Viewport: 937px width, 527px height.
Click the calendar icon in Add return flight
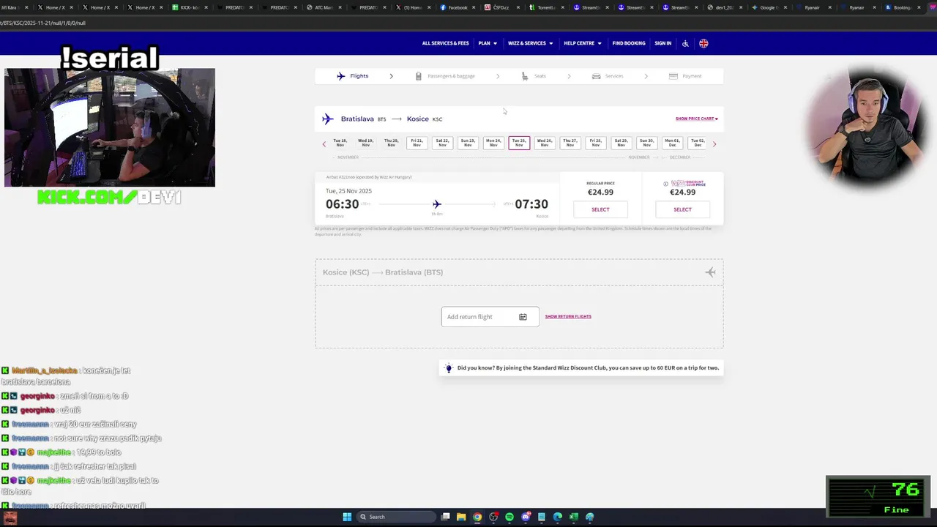pyautogui.click(x=523, y=317)
